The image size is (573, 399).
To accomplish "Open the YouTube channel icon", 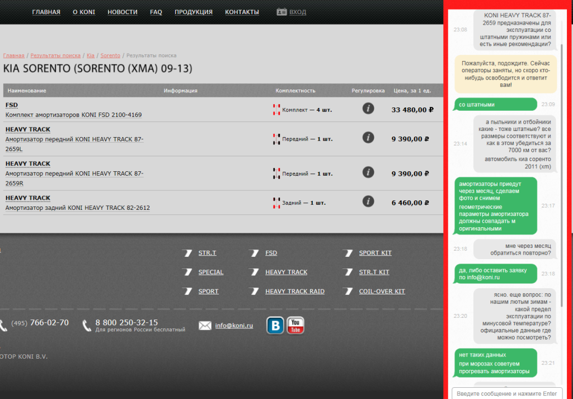I will click(x=295, y=325).
